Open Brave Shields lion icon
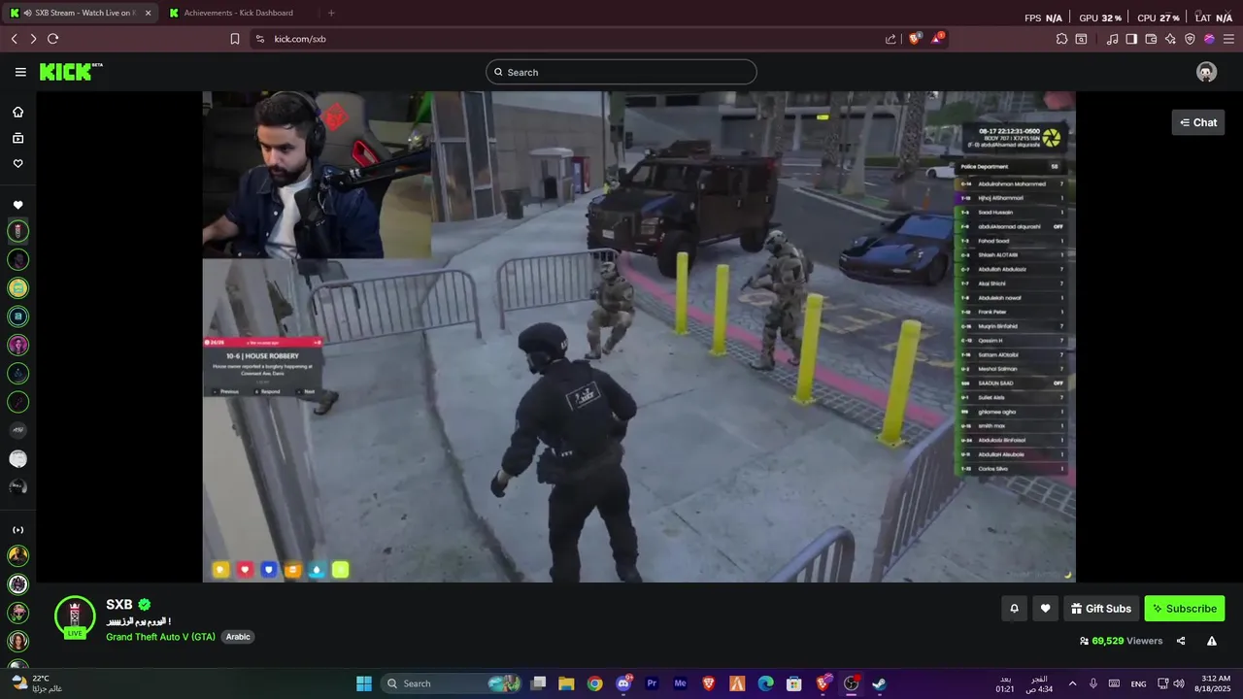 915,39
